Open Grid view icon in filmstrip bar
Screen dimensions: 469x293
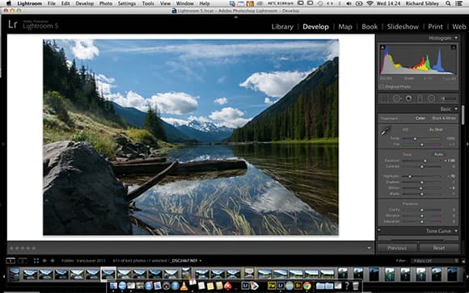(36, 261)
